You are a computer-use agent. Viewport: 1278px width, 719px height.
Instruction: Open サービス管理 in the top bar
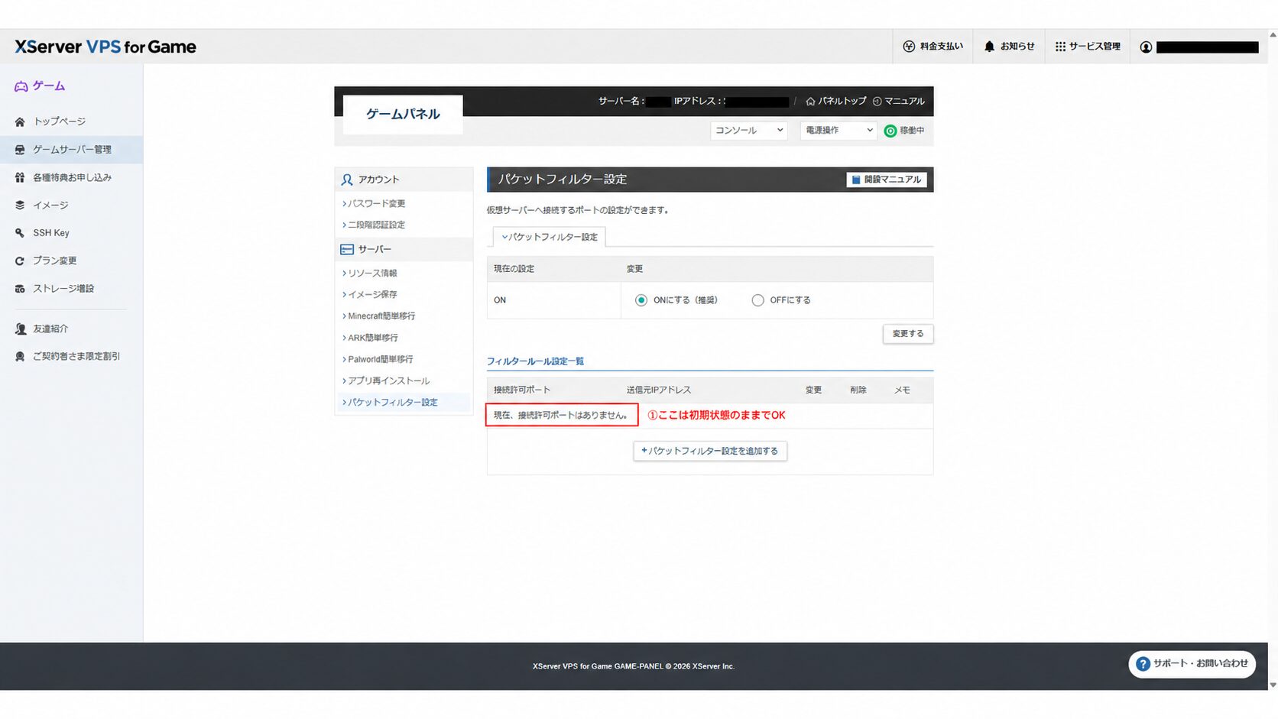click(1088, 47)
